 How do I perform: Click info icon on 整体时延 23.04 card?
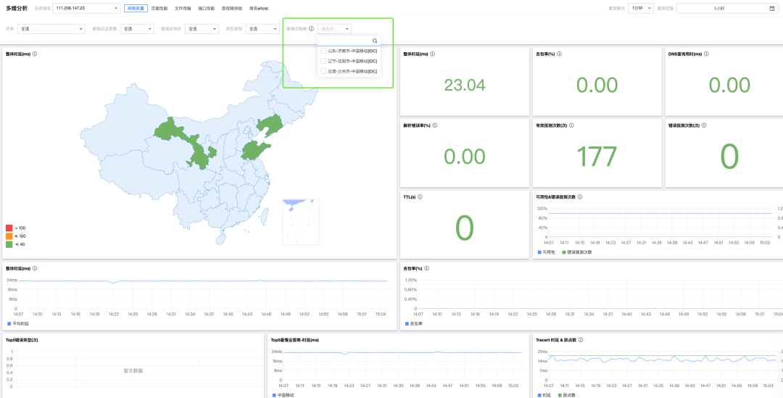click(x=432, y=54)
